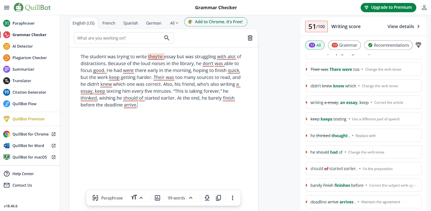431x211 pixels.
Task: Accept the 'There were' suggestion card
Action: click(364, 69)
